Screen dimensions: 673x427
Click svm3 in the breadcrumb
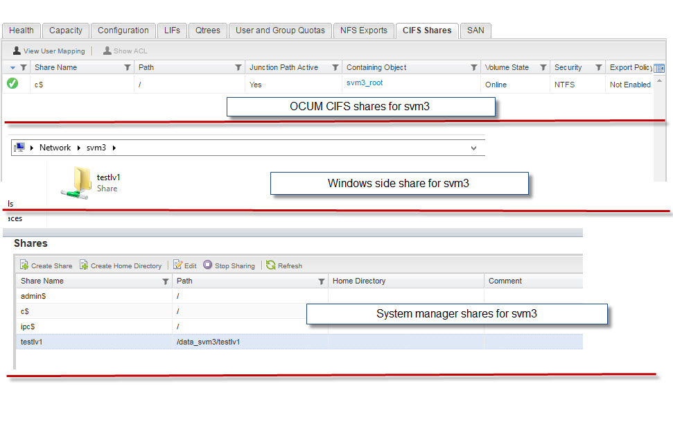pyautogui.click(x=96, y=148)
